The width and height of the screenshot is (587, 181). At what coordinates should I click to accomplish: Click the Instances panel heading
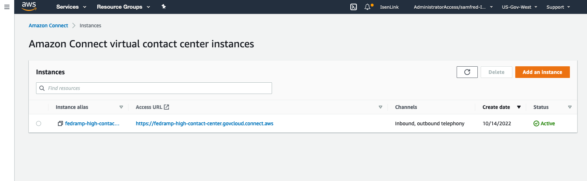[x=50, y=72]
